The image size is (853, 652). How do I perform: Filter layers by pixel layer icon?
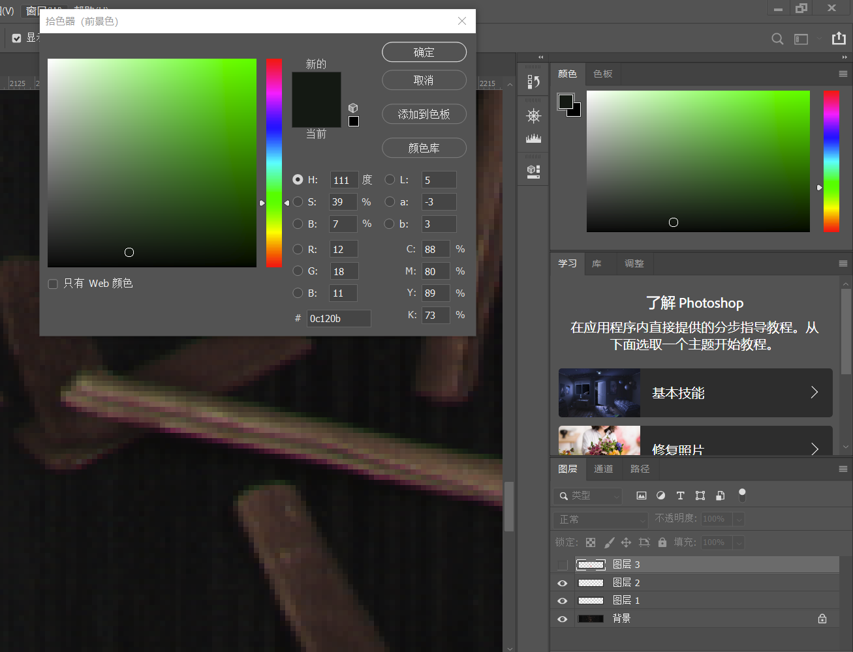(642, 496)
